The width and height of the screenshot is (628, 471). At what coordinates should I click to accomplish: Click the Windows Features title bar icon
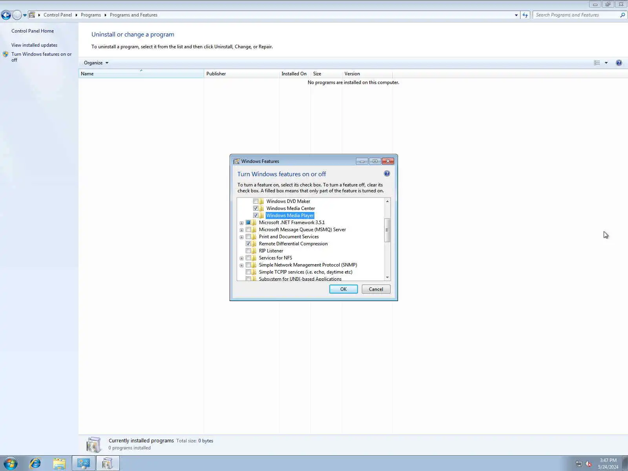[236, 161]
